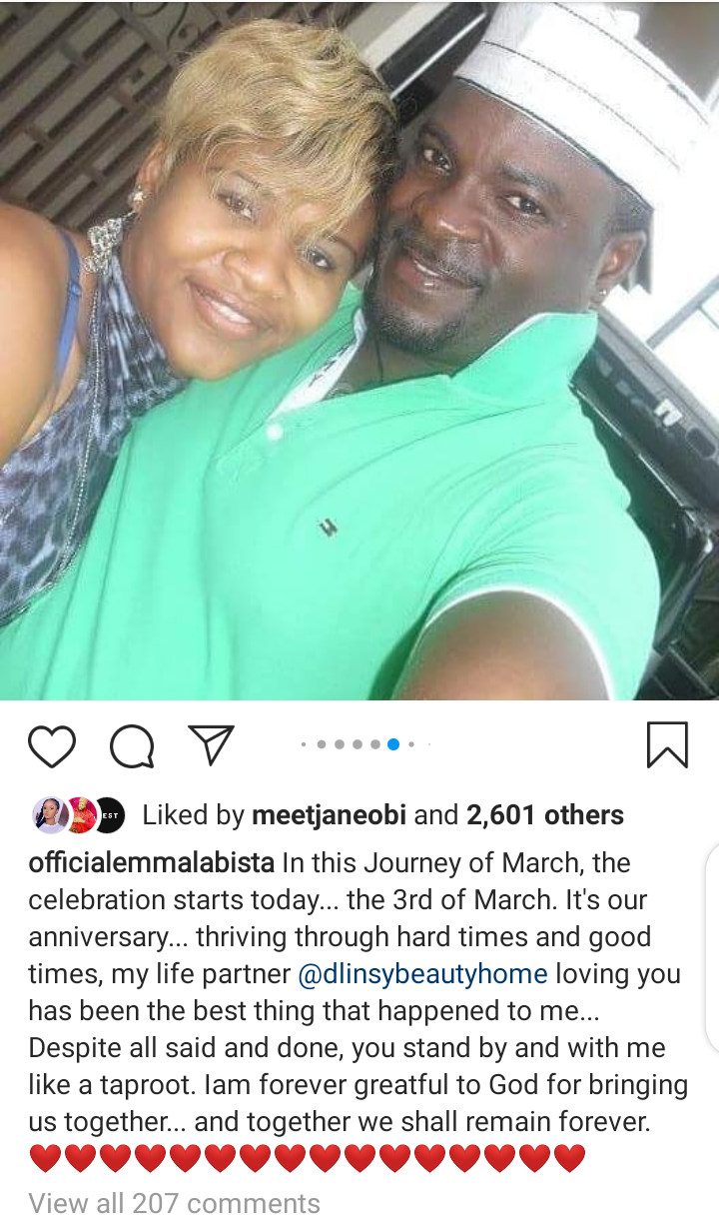The width and height of the screenshot is (719, 1226).
Task: Tap the row of red heart emojis
Action: (x=308, y=1159)
